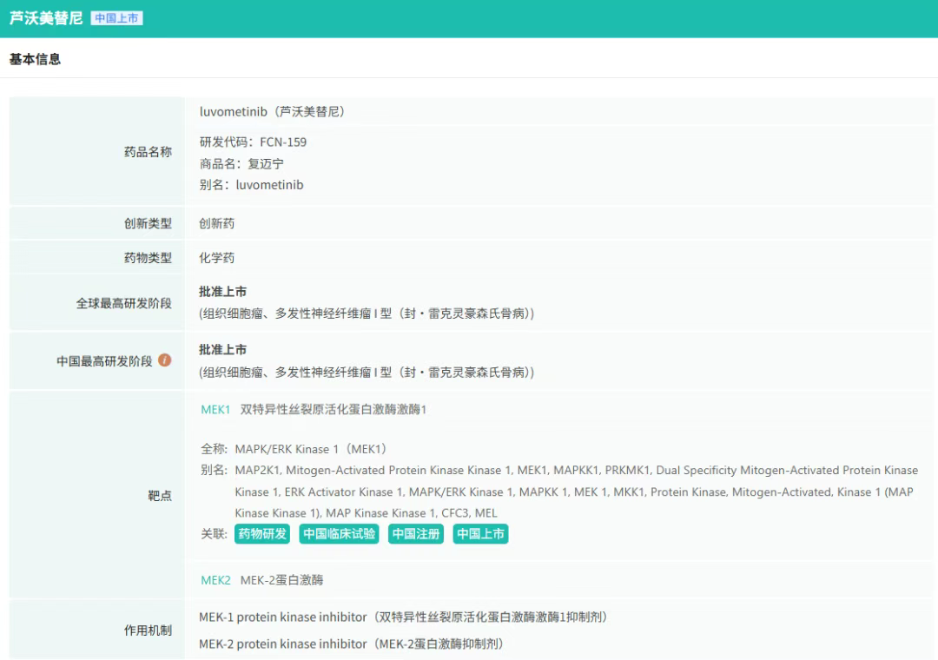Image resolution: width=938 pixels, height=660 pixels.
Task: Click the 药物研发 related tag
Action: (x=262, y=534)
